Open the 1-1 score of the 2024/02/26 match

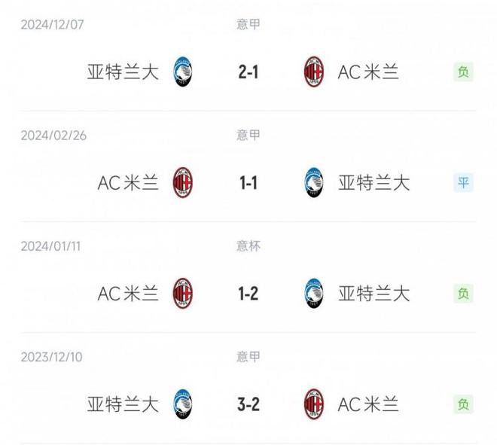tap(248, 183)
